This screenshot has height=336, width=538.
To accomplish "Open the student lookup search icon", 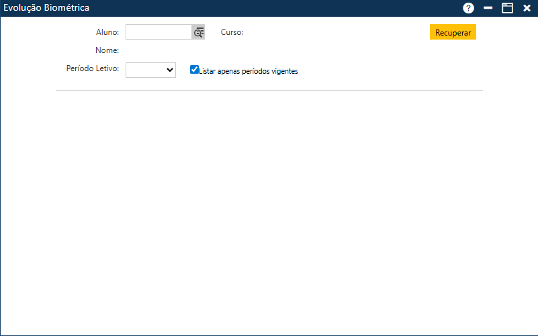I will (x=198, y=32).
